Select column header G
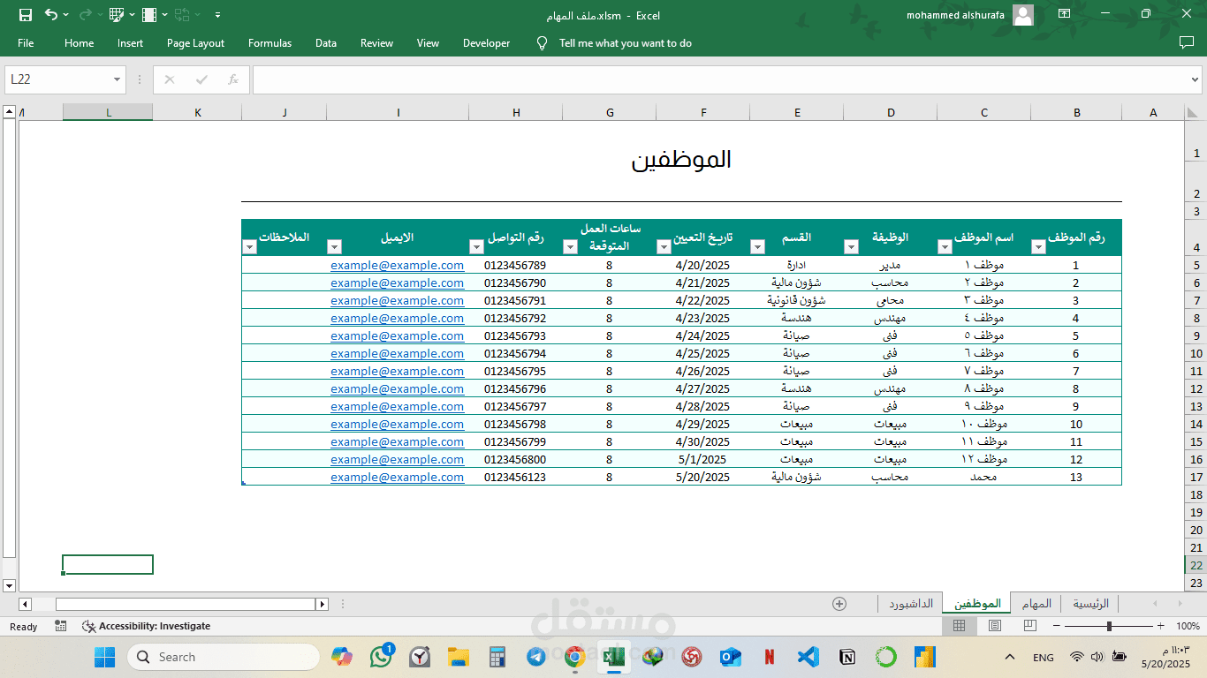 point(610,112)
